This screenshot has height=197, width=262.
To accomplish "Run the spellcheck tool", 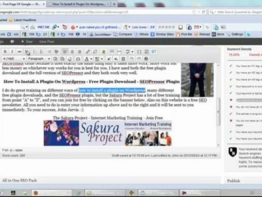I will coord(127,52).
